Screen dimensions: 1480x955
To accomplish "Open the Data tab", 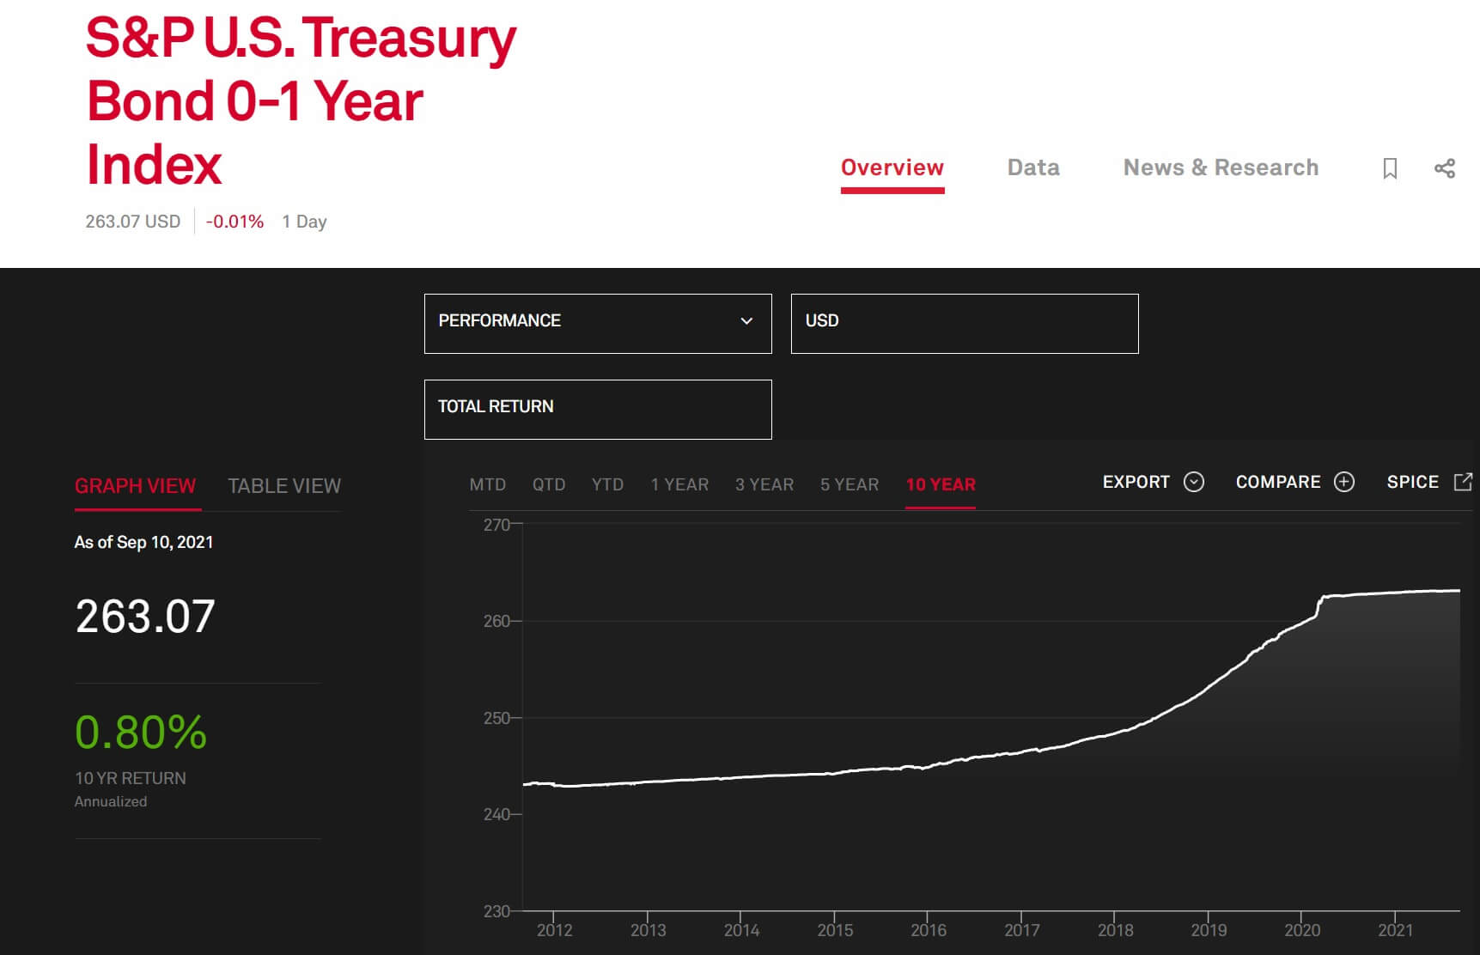I will coord(1033,167).
